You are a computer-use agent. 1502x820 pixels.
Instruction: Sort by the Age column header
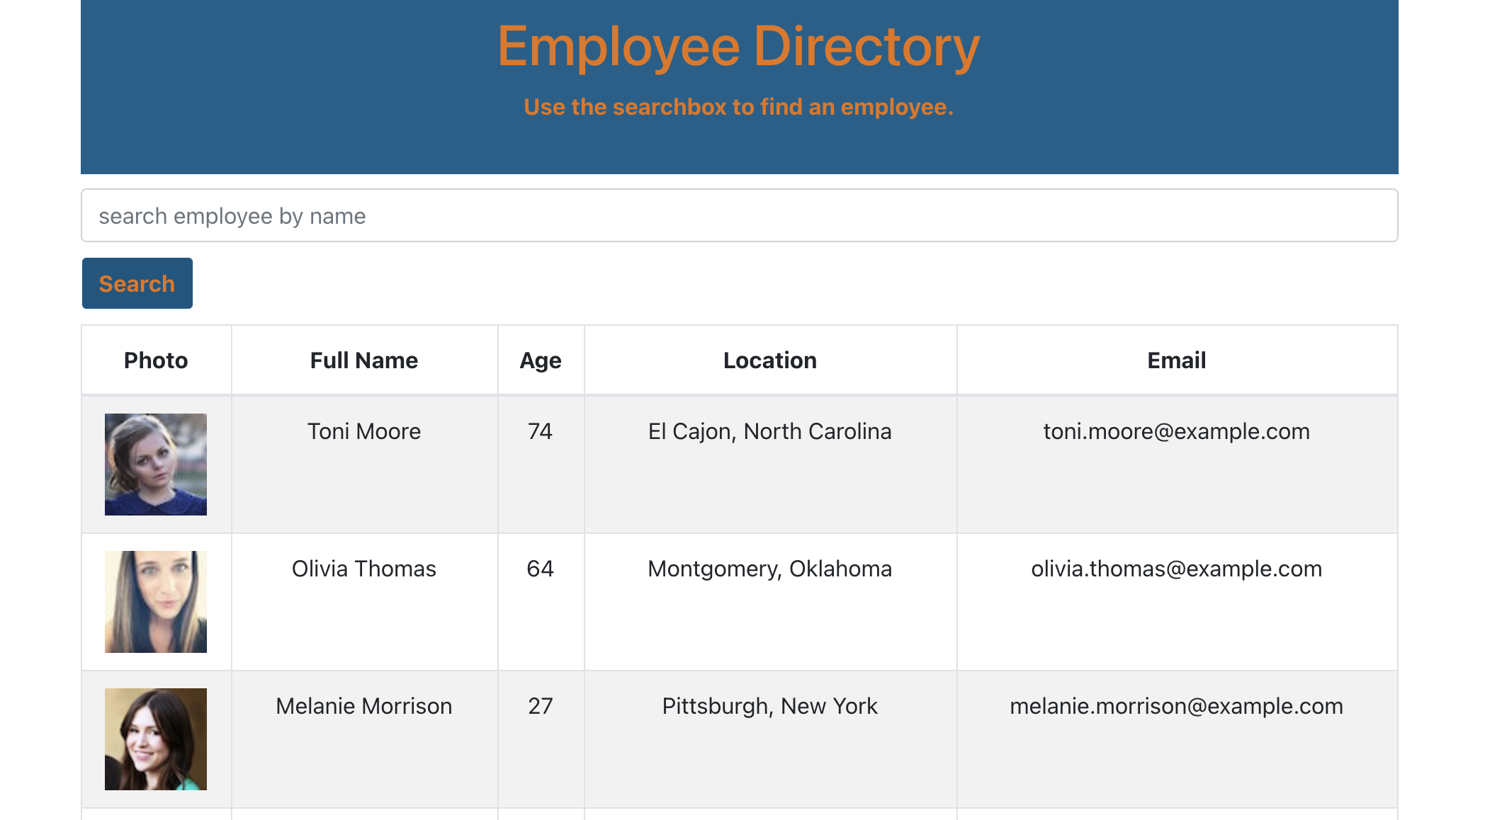541,360
